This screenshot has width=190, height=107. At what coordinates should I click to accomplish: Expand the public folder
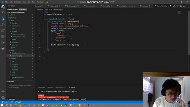21,48
